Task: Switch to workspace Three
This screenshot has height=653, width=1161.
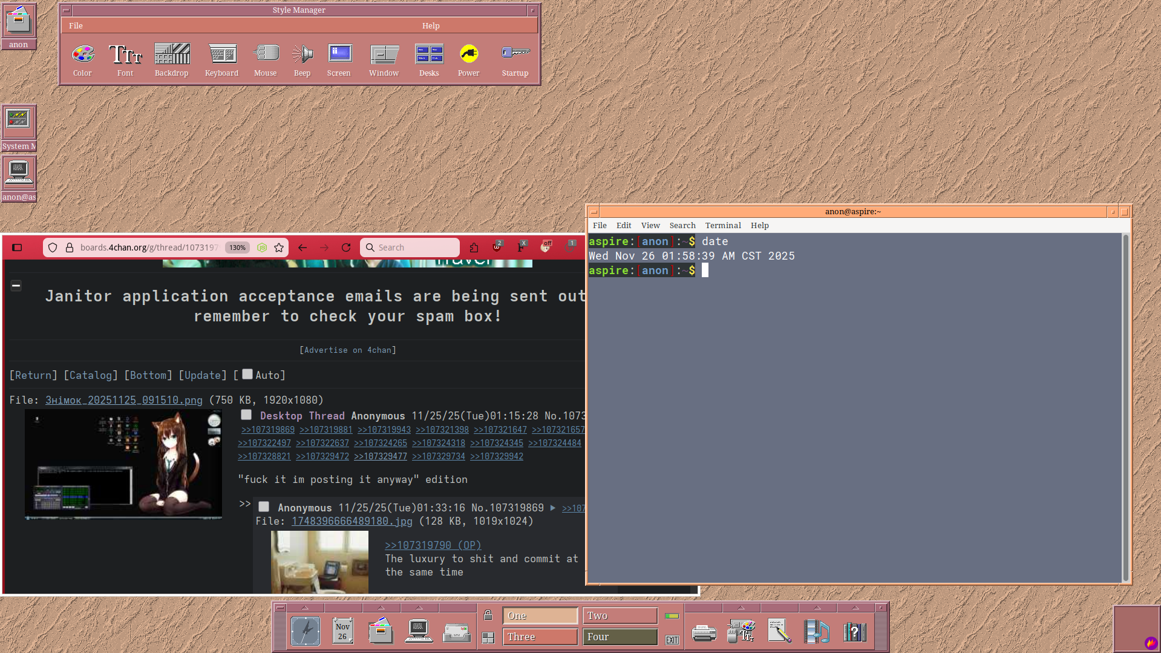Action: [540, 637]
